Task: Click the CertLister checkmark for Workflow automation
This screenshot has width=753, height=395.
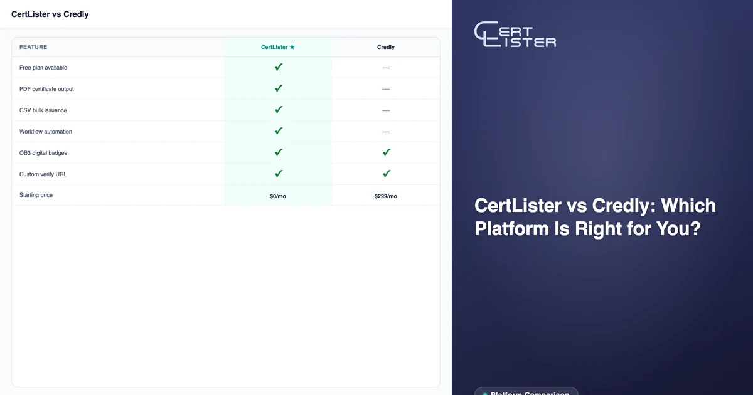Action: [279, 131]
